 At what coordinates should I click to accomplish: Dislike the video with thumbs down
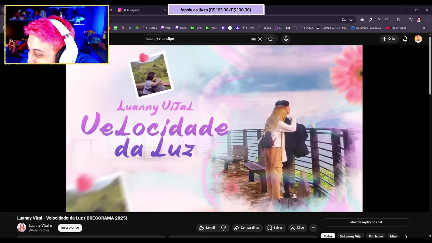click(223, 228)
